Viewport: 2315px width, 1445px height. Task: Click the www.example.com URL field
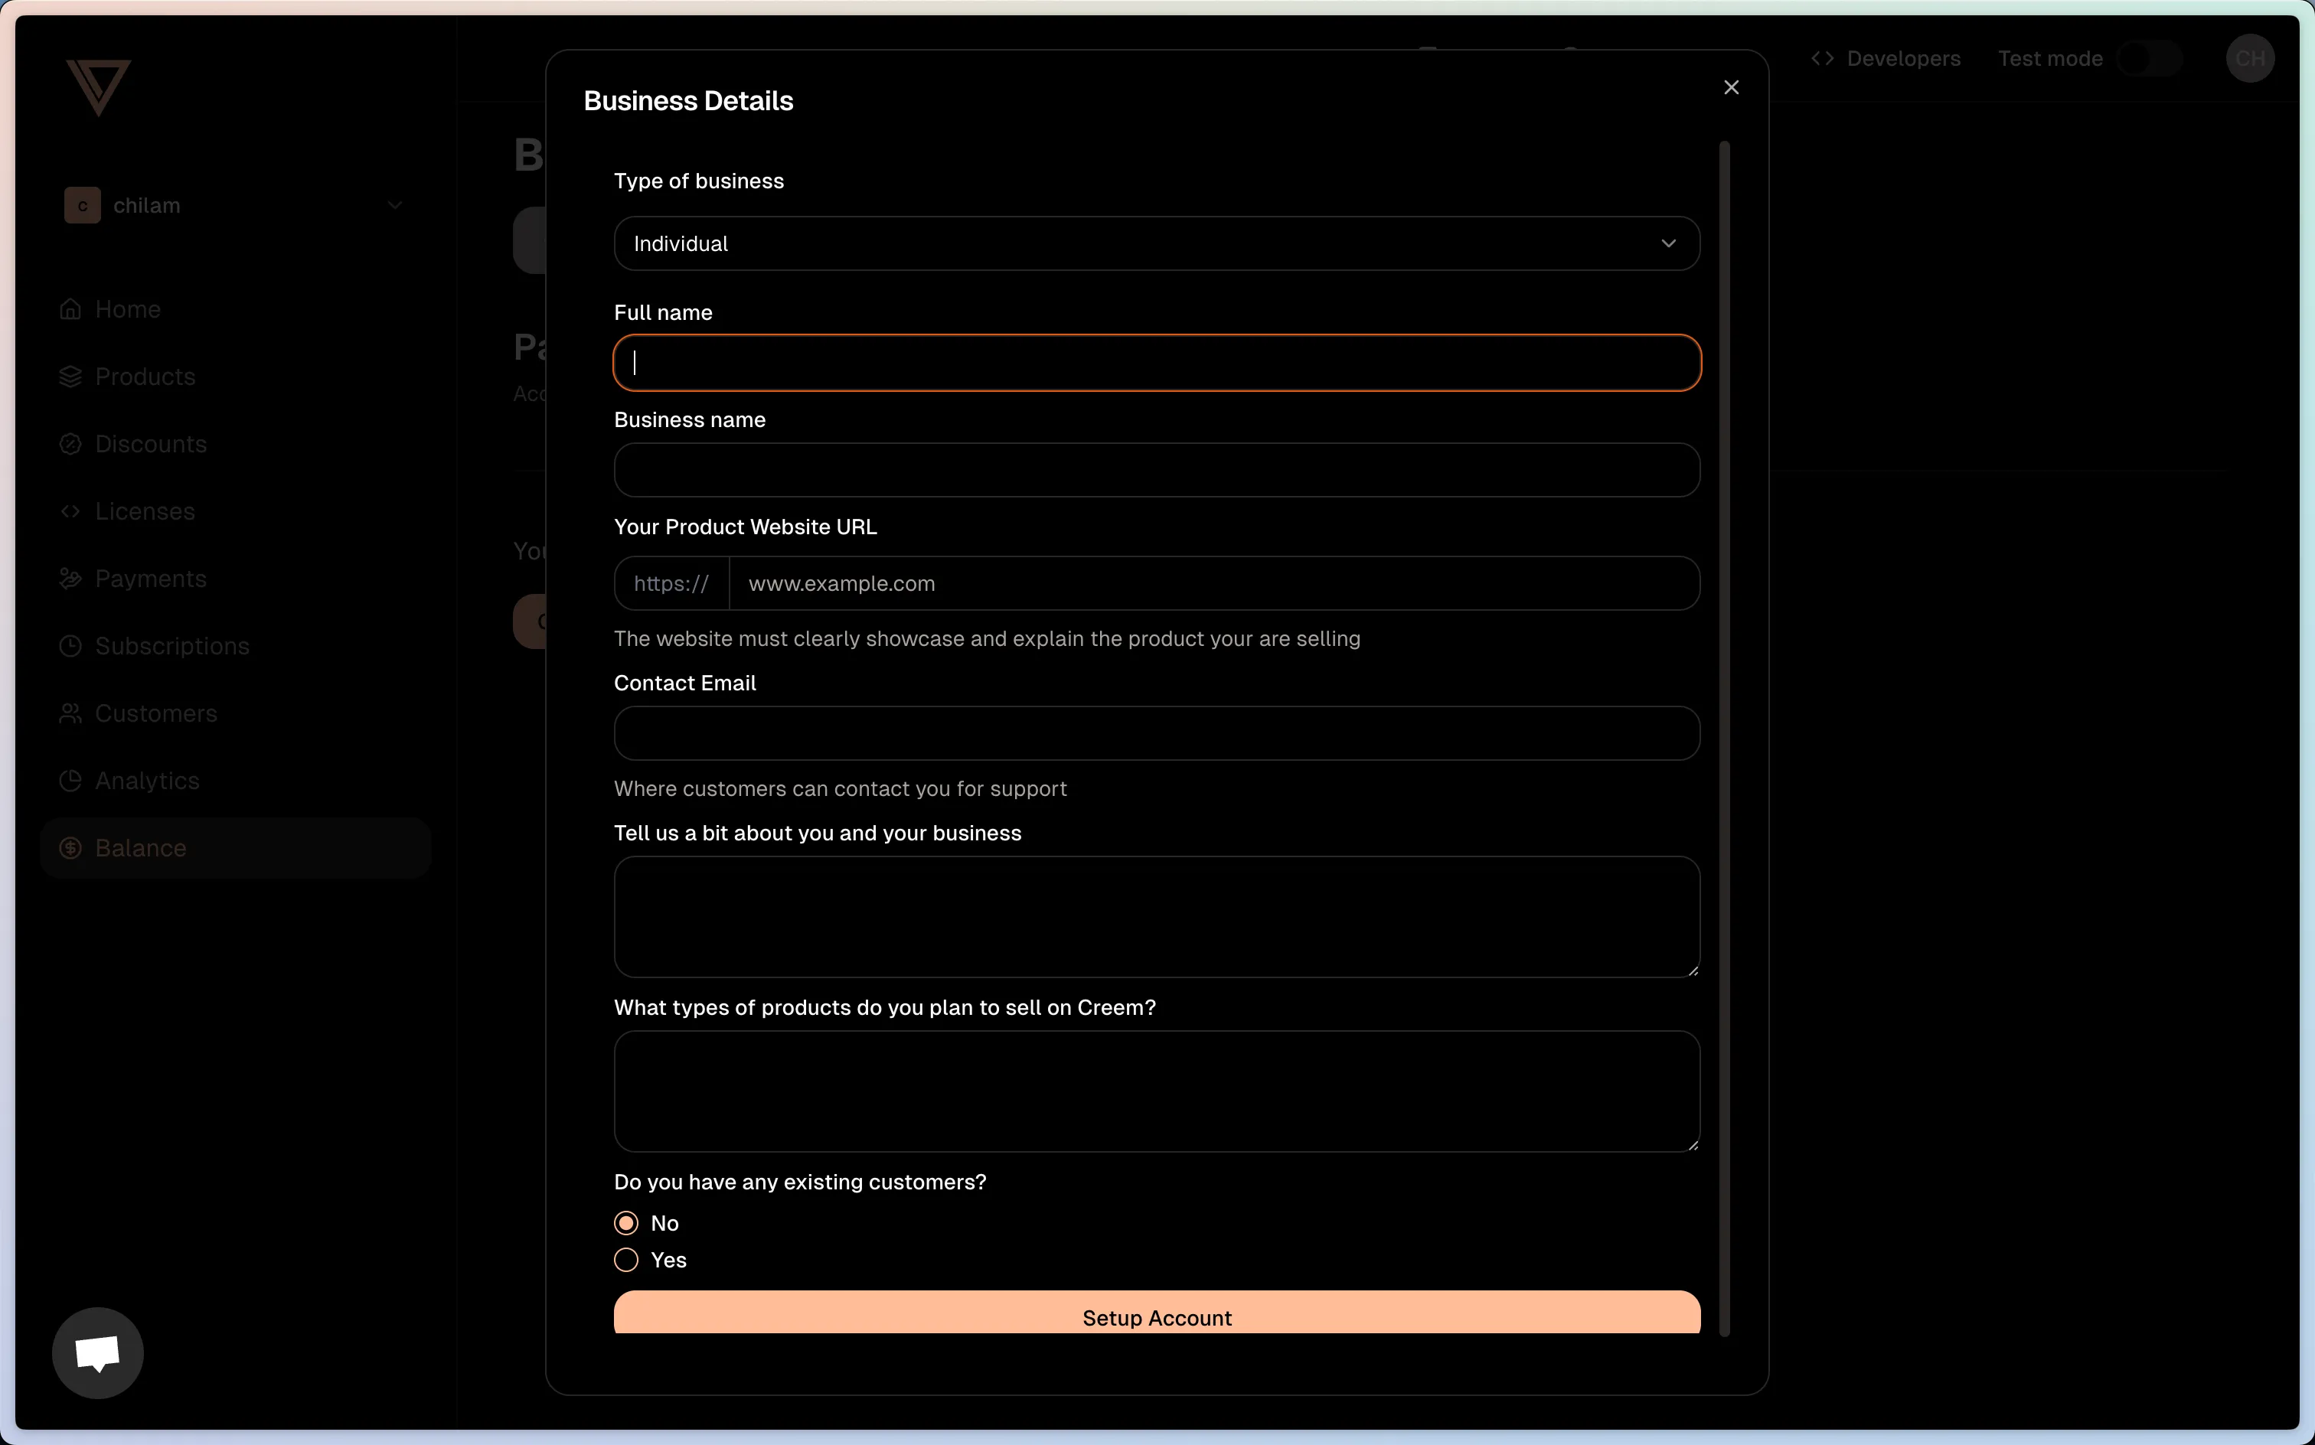point(1214,583)
